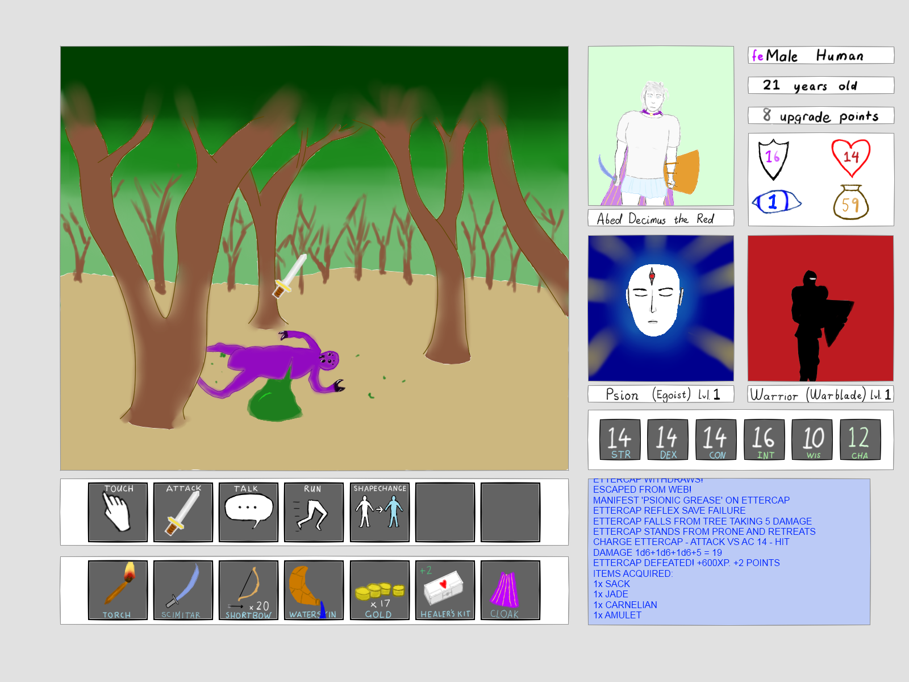
Task: Click the INT 16 ability score
Action: [764, 439]
